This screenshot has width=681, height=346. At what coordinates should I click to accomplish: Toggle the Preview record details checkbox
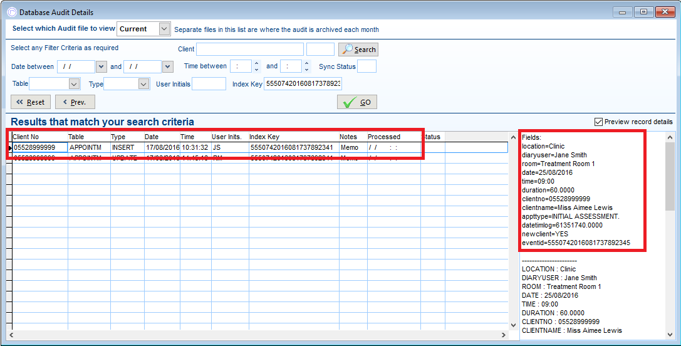tap(598, 122)
